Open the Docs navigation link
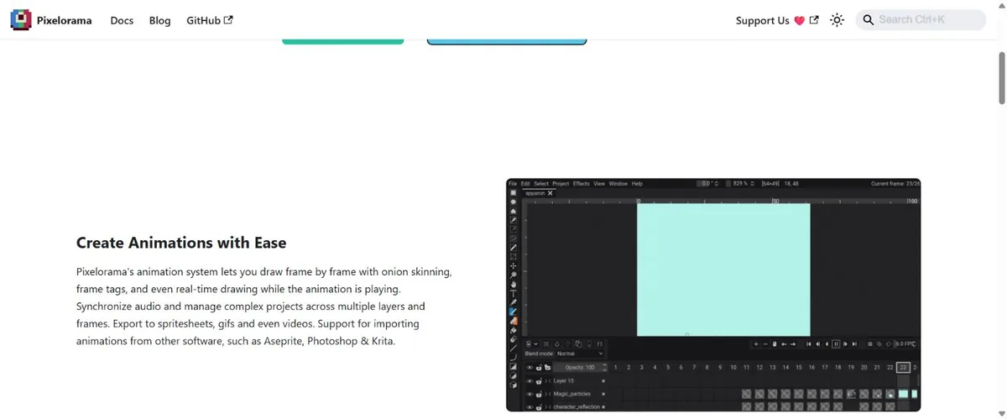The image size is (1007, 419). click(122, 20)
